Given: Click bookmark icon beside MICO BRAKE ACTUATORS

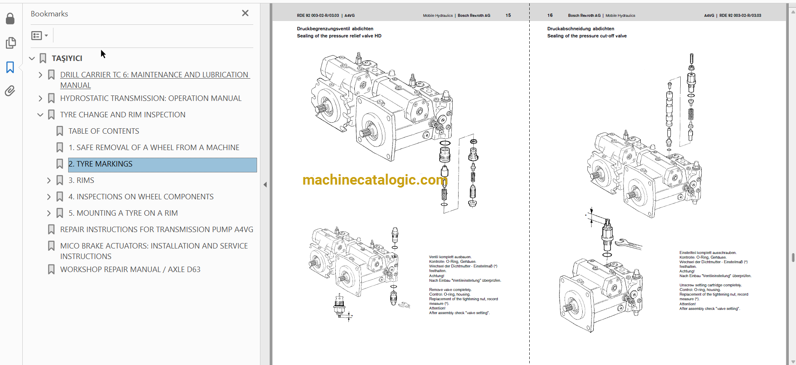Looking at the screenshot, I should click(x=51, y=246).
